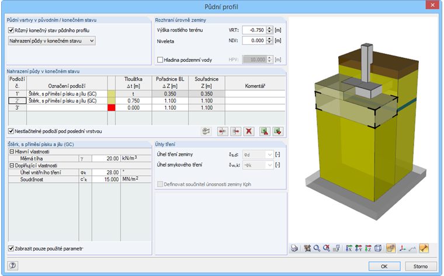This screenshot has width=444, height=276.
Task: Click the Excel icon with the red up arrow
Action: click(265, 131)
